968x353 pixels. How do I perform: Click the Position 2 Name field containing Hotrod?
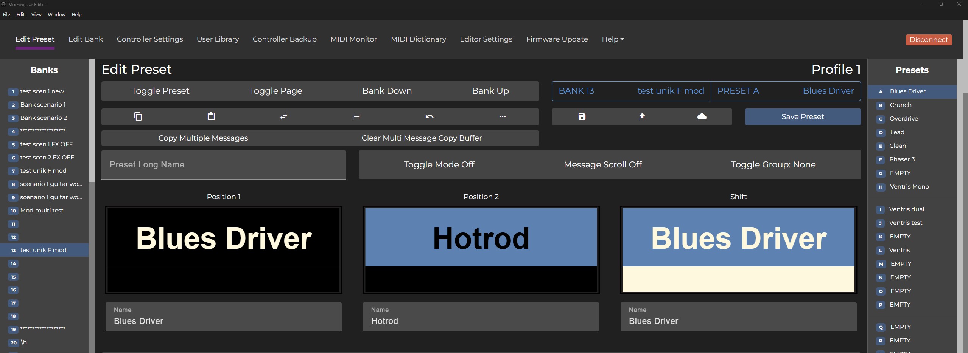481,317
